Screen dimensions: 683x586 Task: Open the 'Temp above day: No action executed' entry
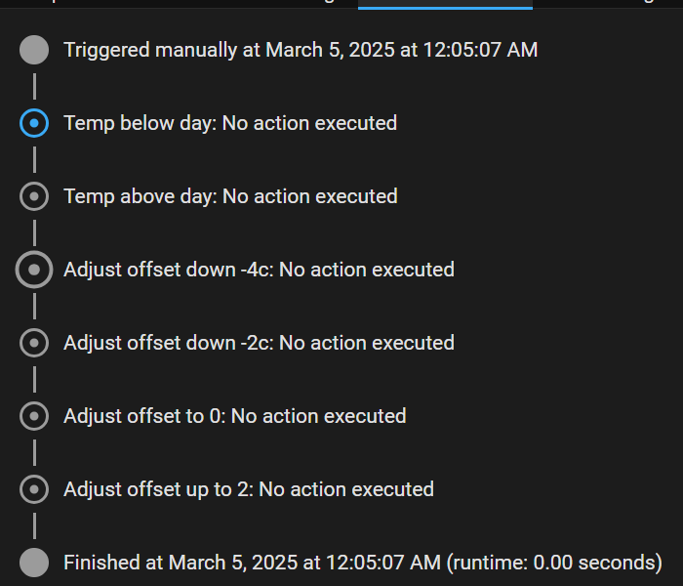coord(230,196)
